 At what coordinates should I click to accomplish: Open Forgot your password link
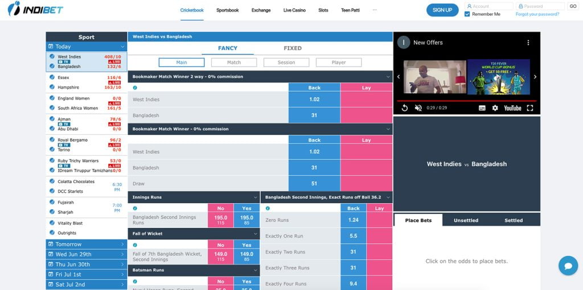point(537,14)
